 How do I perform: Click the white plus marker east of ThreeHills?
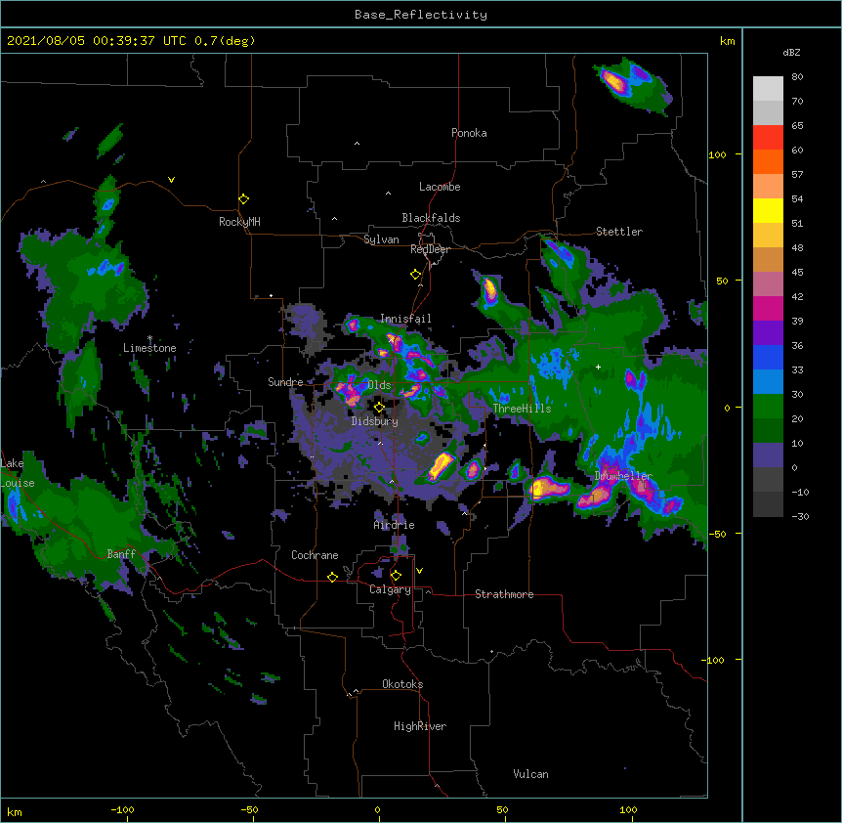[598, 367]
